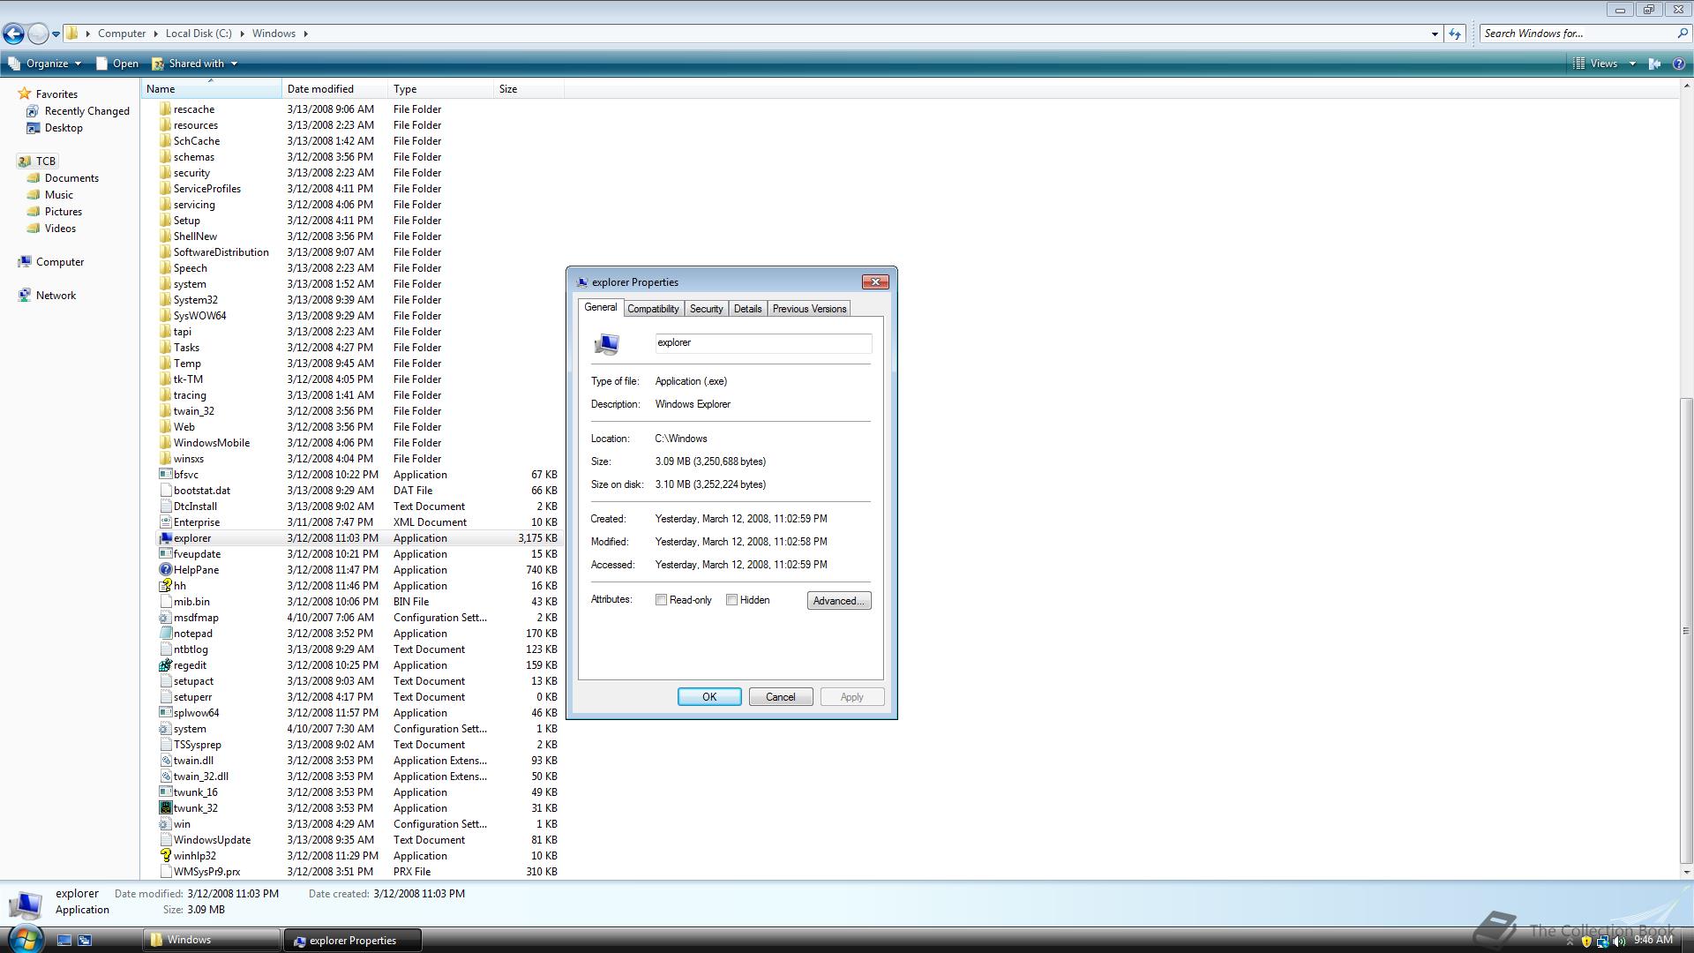Click OK in explorer Properties
1694x953 pixels.
coord(709,697)
